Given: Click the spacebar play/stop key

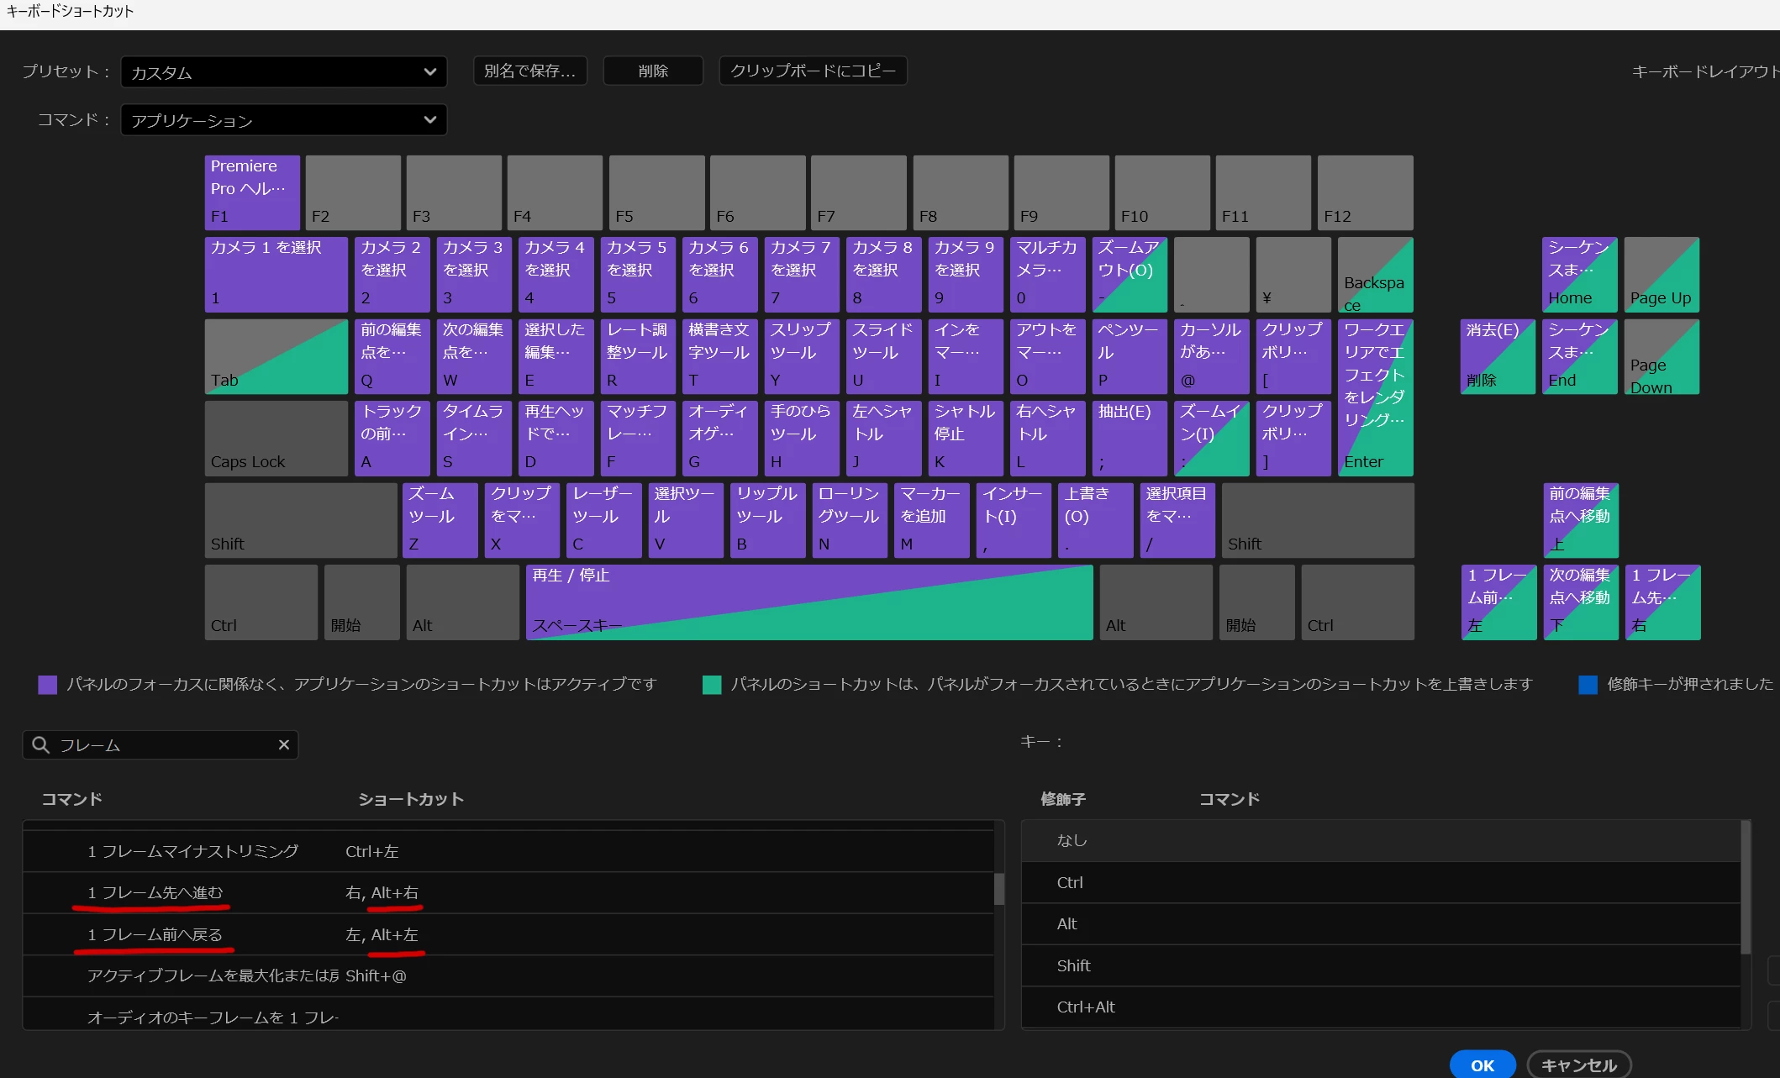Looking at the screenshot, I should click(809, 602).
